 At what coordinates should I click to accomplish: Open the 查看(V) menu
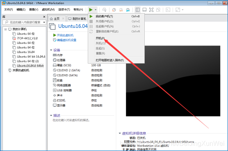coord(34,9)
